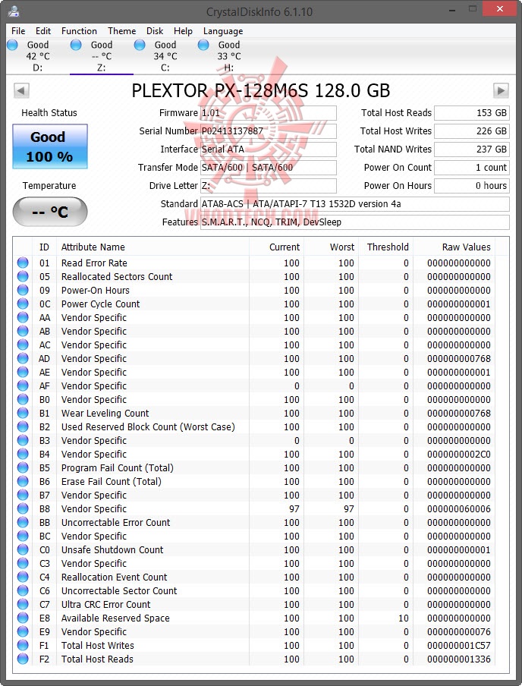Click status icon for row B8
Viewport: 522px width, 686px height.
[23, 508]
